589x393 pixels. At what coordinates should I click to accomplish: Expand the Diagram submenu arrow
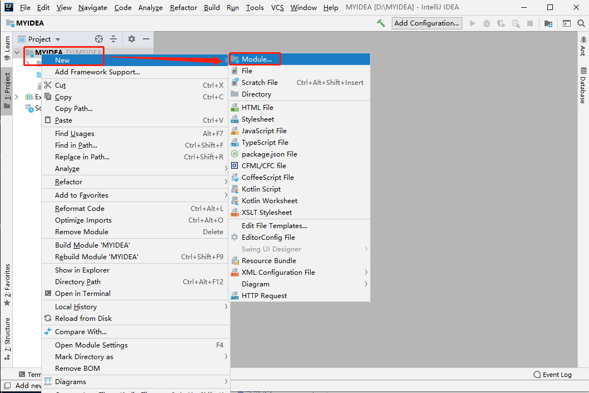click(366, 284)
